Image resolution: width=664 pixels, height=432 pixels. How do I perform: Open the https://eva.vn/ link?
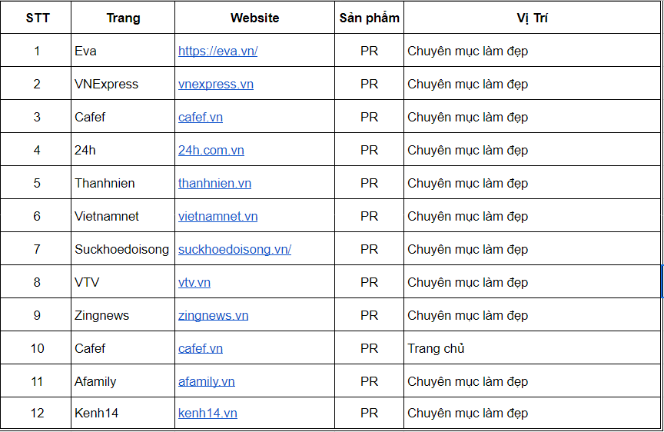point(217,51)
